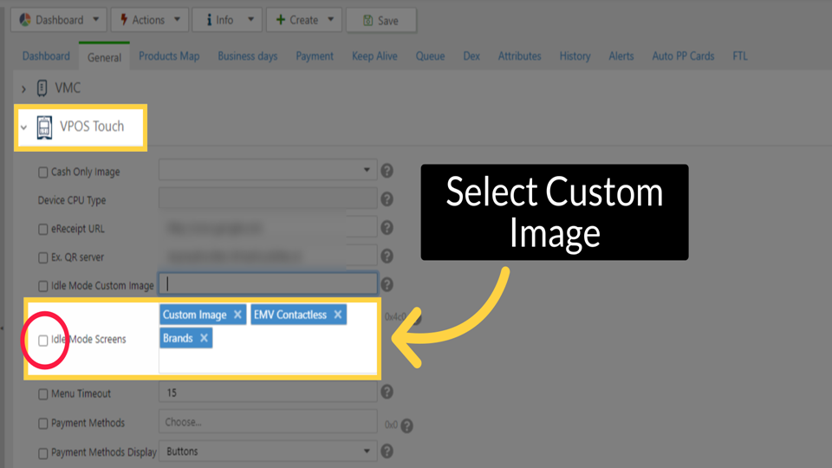
Task: Tick the Payment Methods checkbox
Action: [43, 424]
